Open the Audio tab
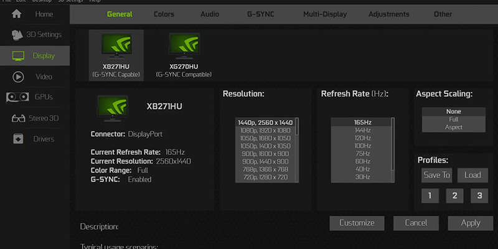Image resolution: width=498 pixels, height=249 pixels. coord(210,14)
